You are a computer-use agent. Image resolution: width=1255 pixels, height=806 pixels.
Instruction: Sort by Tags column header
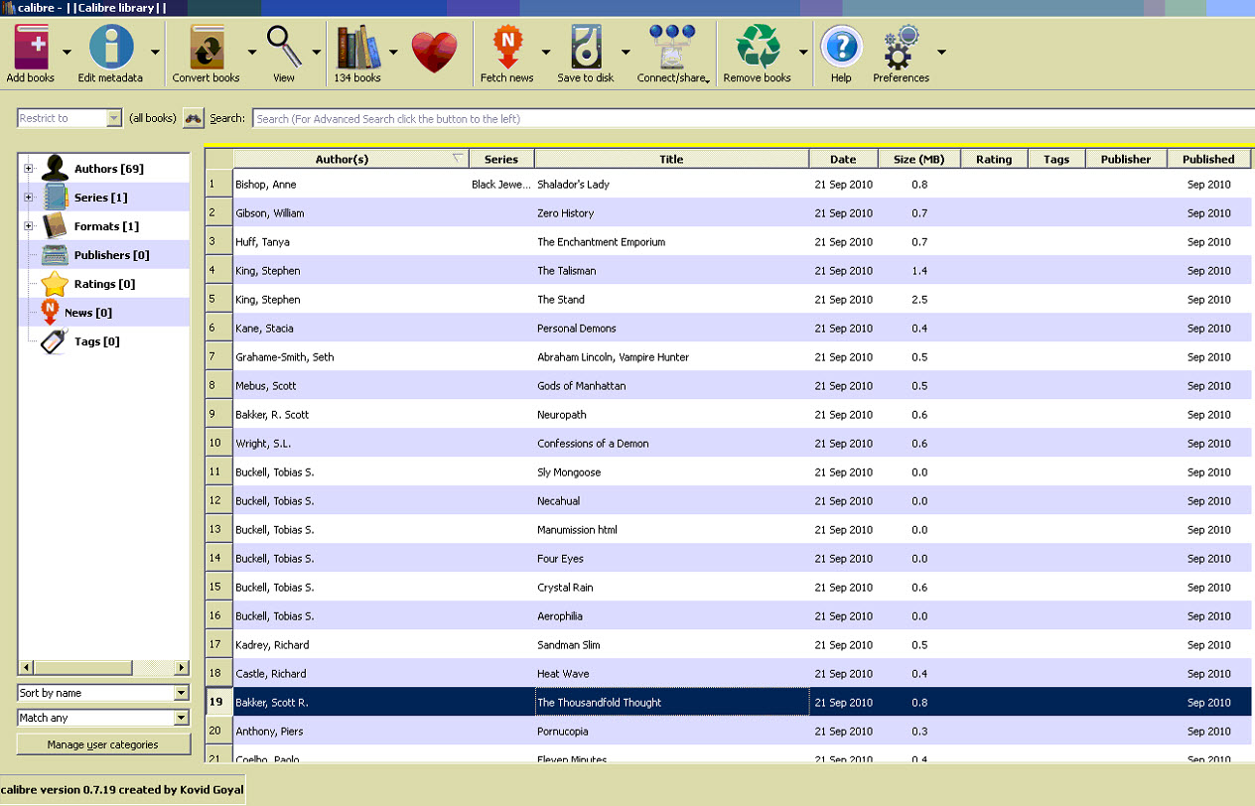pos(1056,159)
